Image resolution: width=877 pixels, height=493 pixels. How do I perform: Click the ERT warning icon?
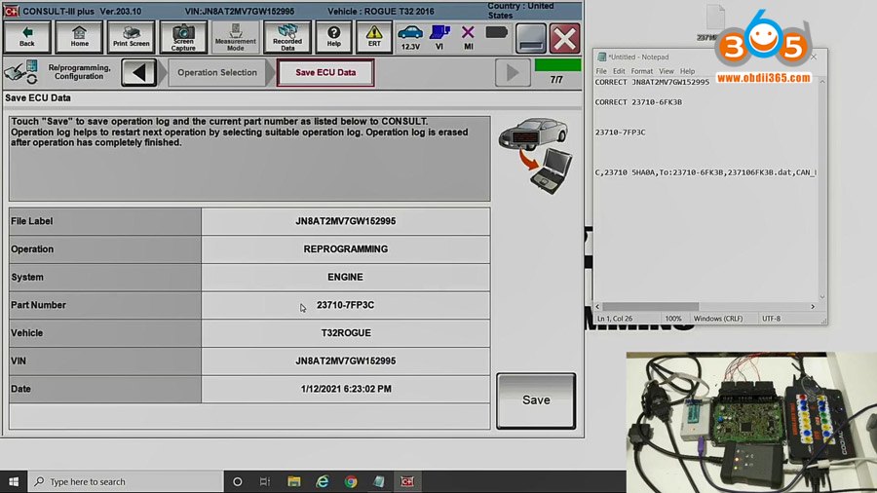374,37
